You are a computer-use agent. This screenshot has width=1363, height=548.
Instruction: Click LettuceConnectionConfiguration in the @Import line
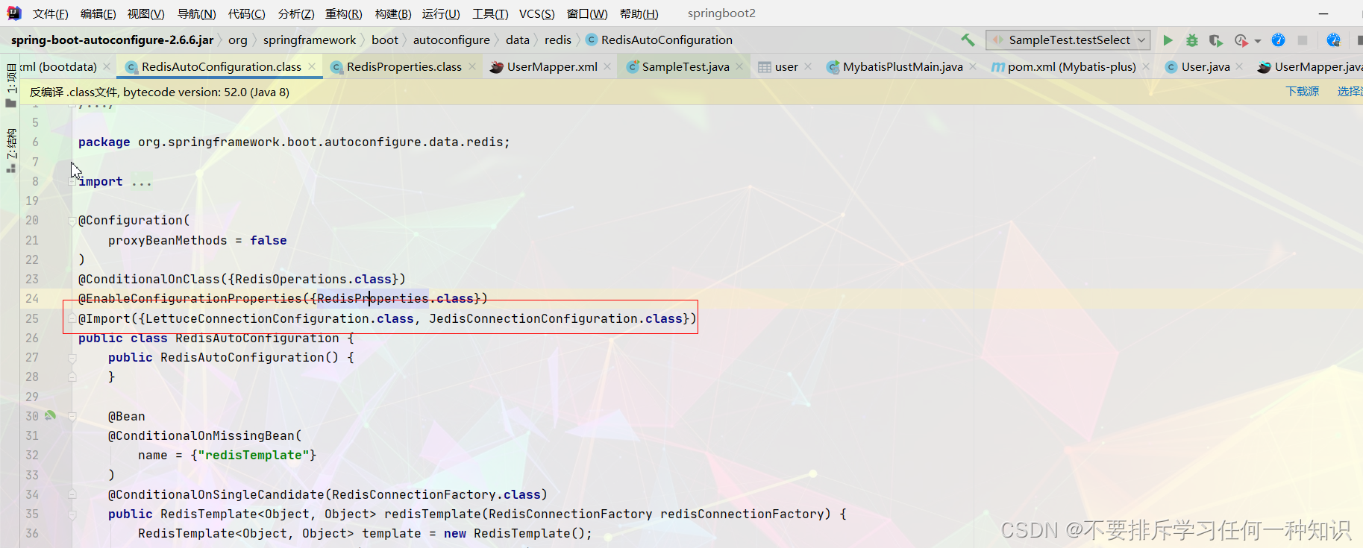point(257,319)
